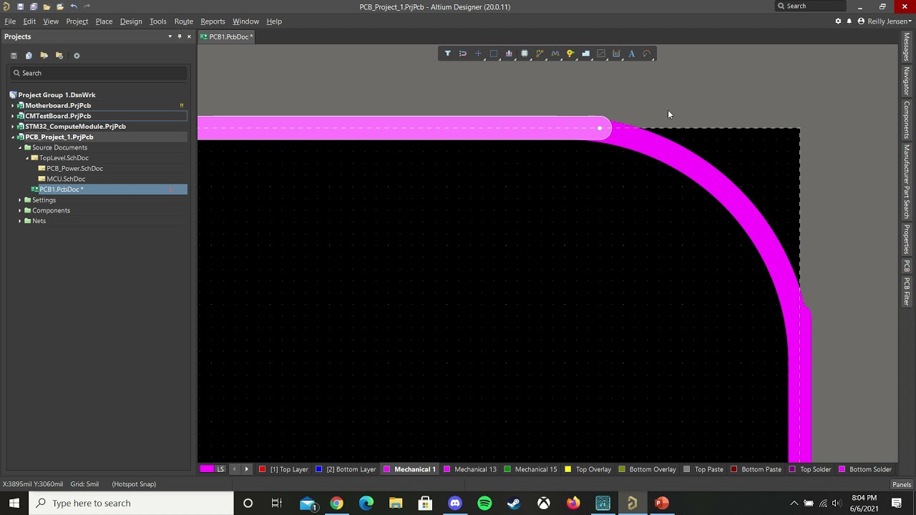916x515 pixels.
Task: Click the Undo arrow icon
Action: point(74,6)
